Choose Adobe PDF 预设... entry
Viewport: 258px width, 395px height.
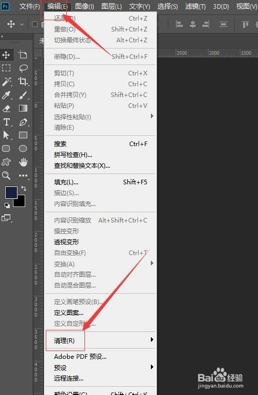pyautogui.click(x=100, y=357)
